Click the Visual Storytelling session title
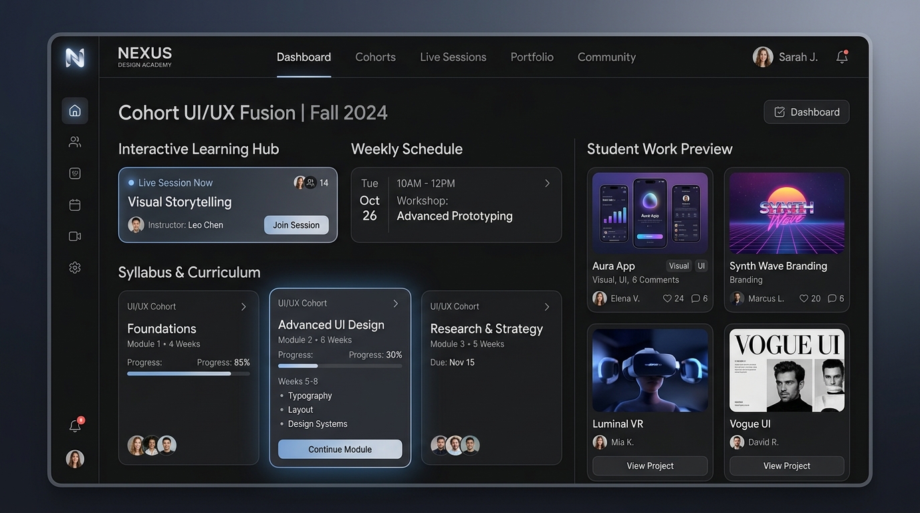Screen dimensions: 920x513 180,202
